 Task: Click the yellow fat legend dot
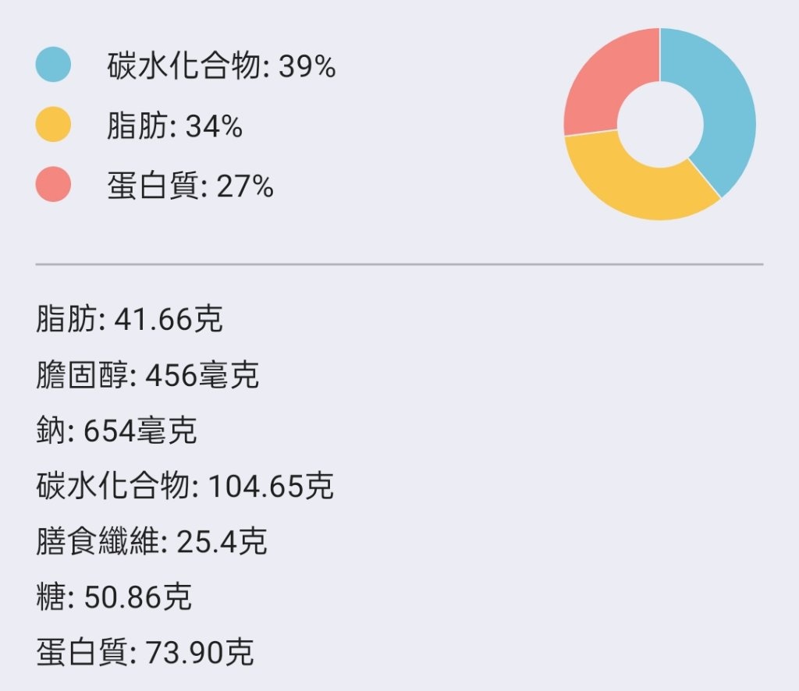[x=53, y=124]
